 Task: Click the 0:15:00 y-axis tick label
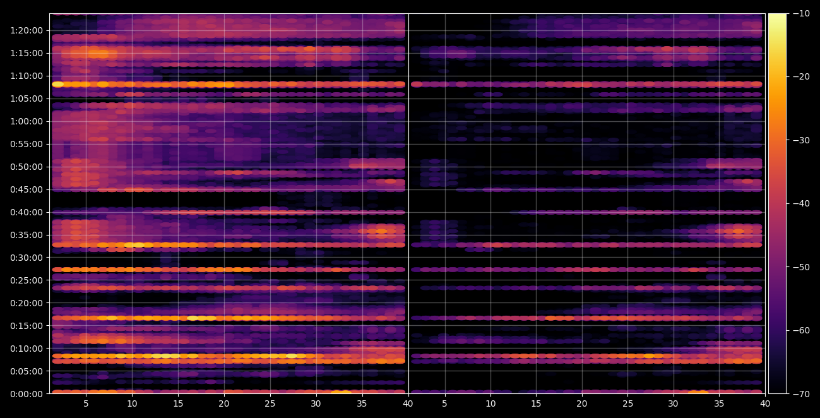[27, 326]
